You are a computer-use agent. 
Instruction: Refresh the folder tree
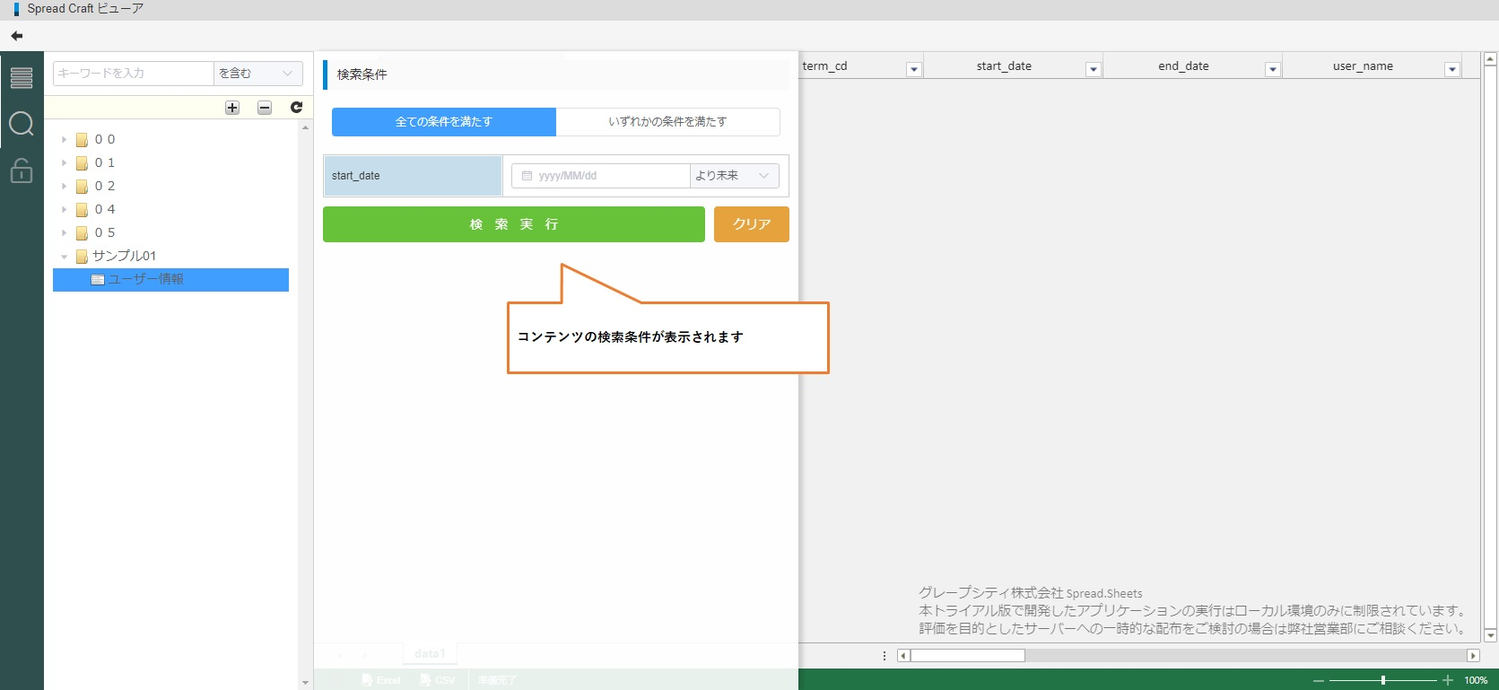click(x=296, y=108)
